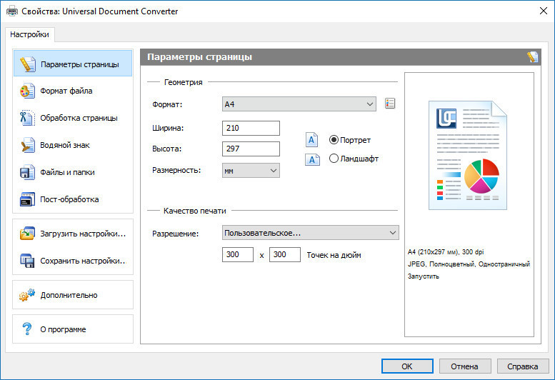Image resolution: width=555 pixels, height=380 pixels.
Task: Click the ruler icon in the Параметры страницы header
Action: (532, 57)
